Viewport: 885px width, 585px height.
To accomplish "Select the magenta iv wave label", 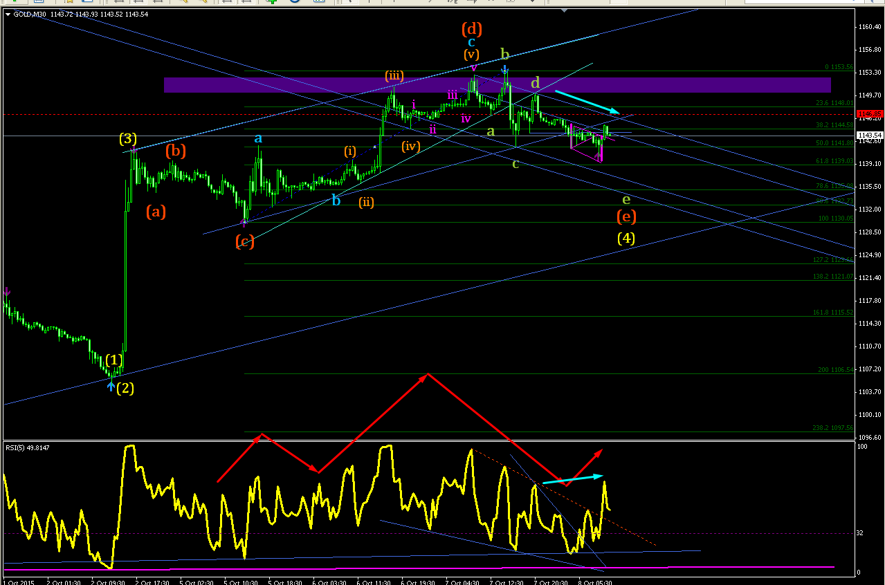I will 466,118.
